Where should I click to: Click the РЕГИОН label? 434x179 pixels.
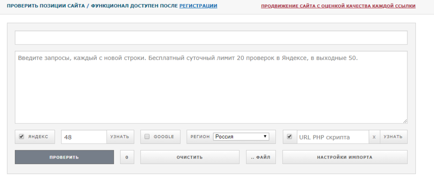pos(200,137)
